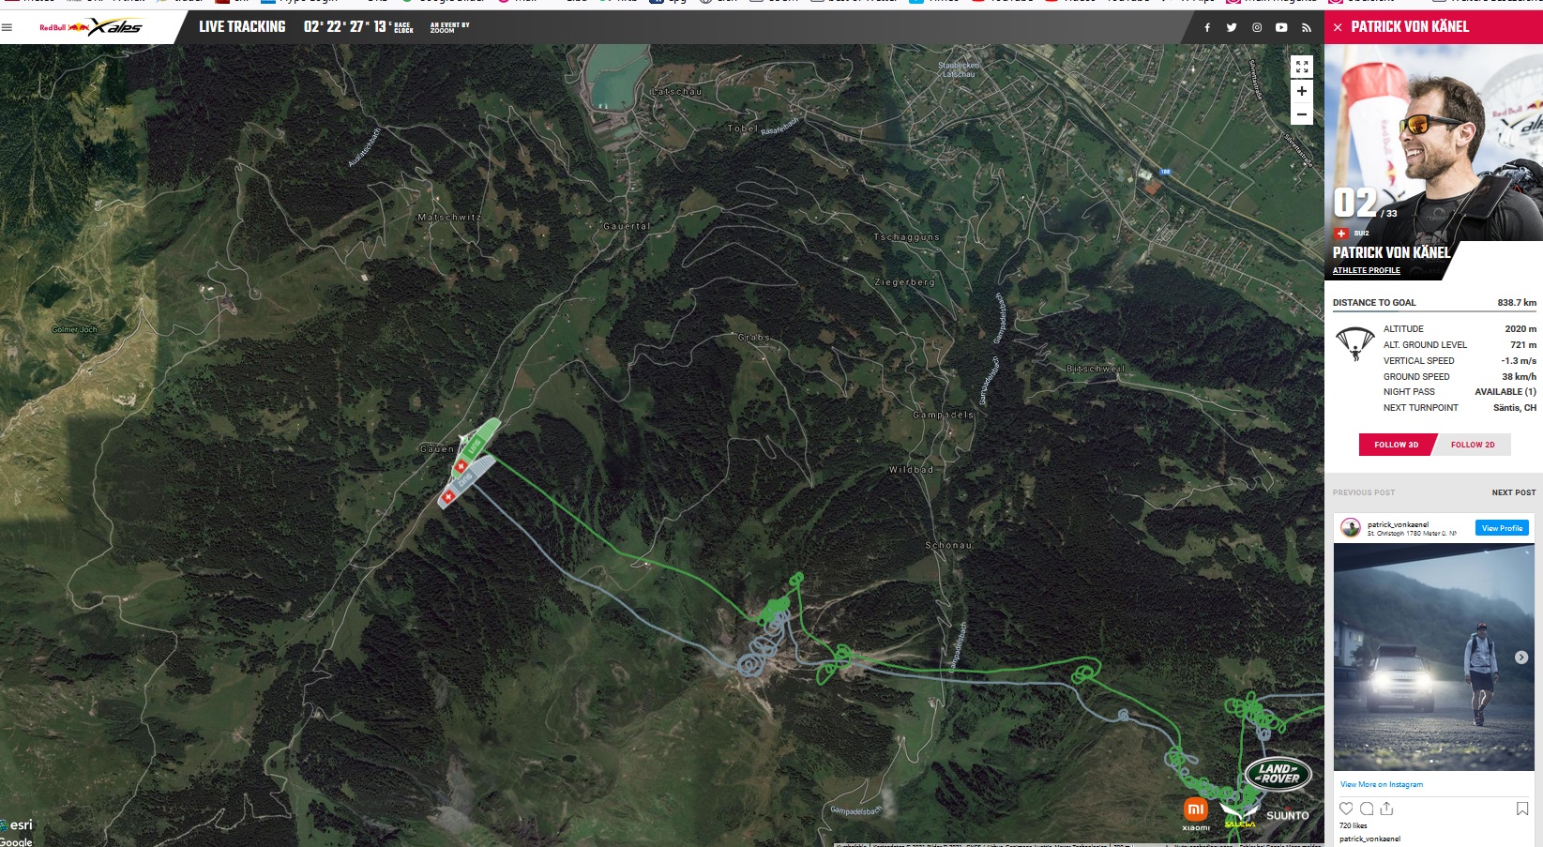The height and width of the screenshot is (847, 1543).
Task: Click the paraglider status icon
Action: click(1354, 343)
